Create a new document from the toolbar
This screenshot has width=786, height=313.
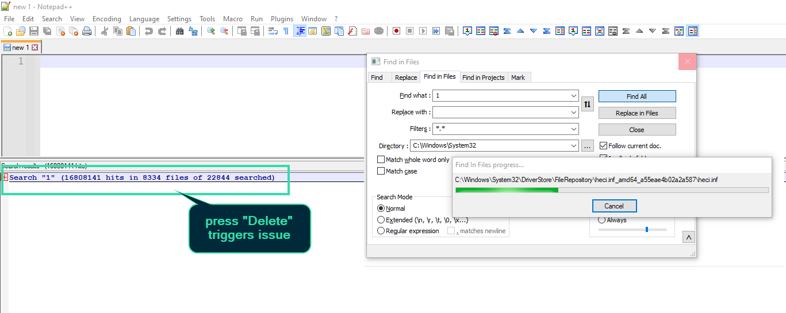coord(7,31)
